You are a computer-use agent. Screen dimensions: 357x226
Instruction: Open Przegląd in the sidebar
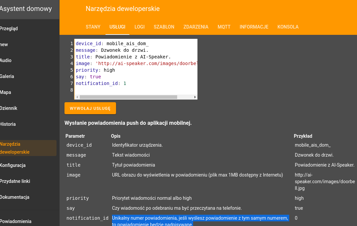[9, 29]
